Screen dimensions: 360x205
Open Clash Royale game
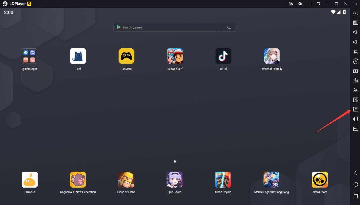pos(223,180)
